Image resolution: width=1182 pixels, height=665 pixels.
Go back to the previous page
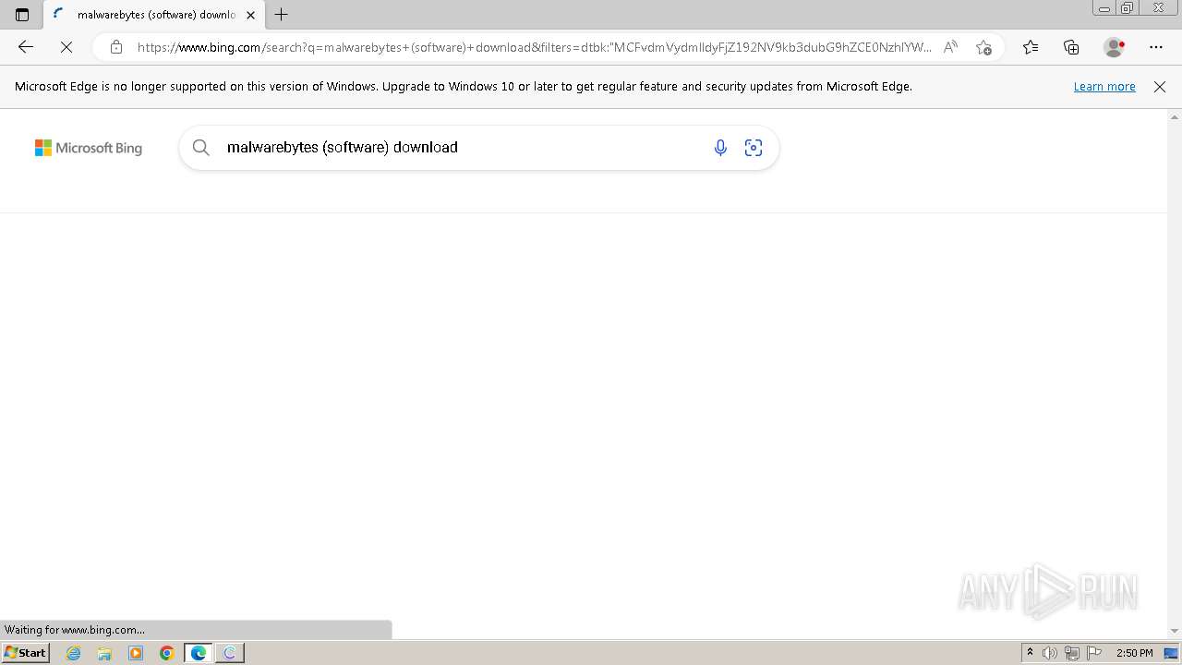[26, 47]
